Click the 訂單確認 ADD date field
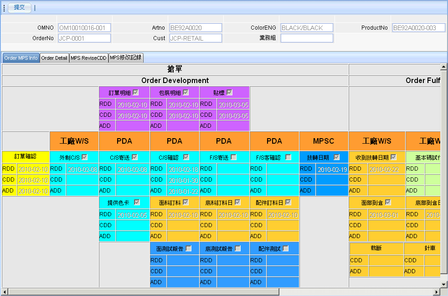This screenshot has height=296, width=448. pos(33,191)
